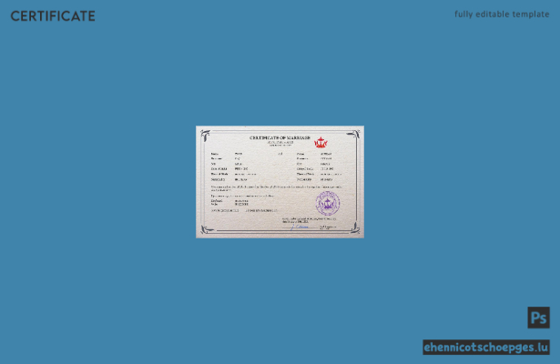Viewport: 560px width, 364px height.
Task: Open the ehennicotschoepges.lu link
Action: pos(486,348)
